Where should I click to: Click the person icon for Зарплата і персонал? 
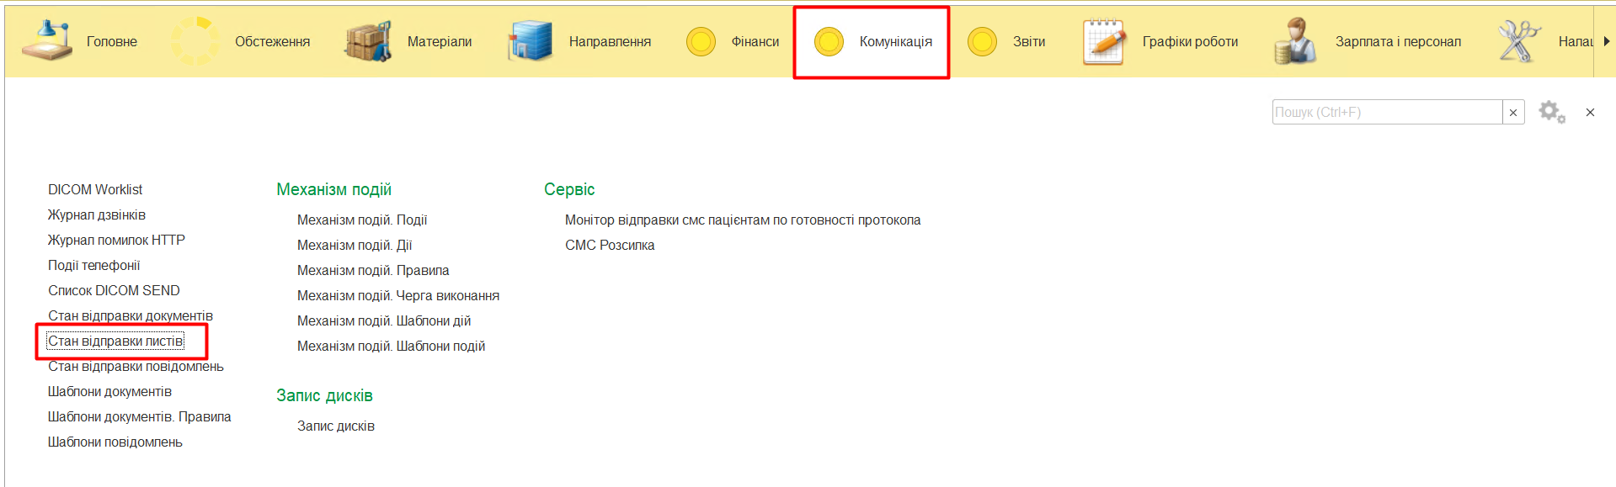click(1295, 41)
